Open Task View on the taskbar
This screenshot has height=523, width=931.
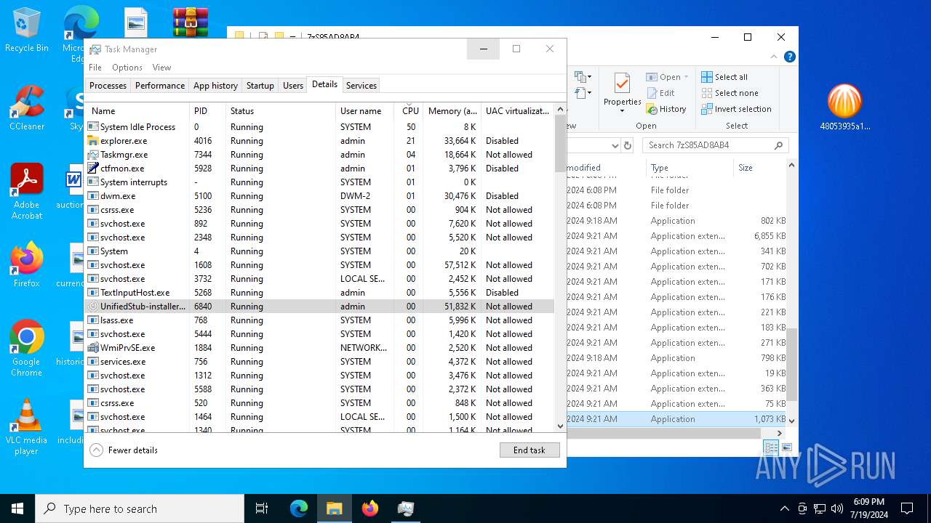(x=262, y=508)
